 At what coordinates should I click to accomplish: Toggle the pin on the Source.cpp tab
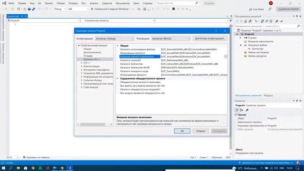22,16
